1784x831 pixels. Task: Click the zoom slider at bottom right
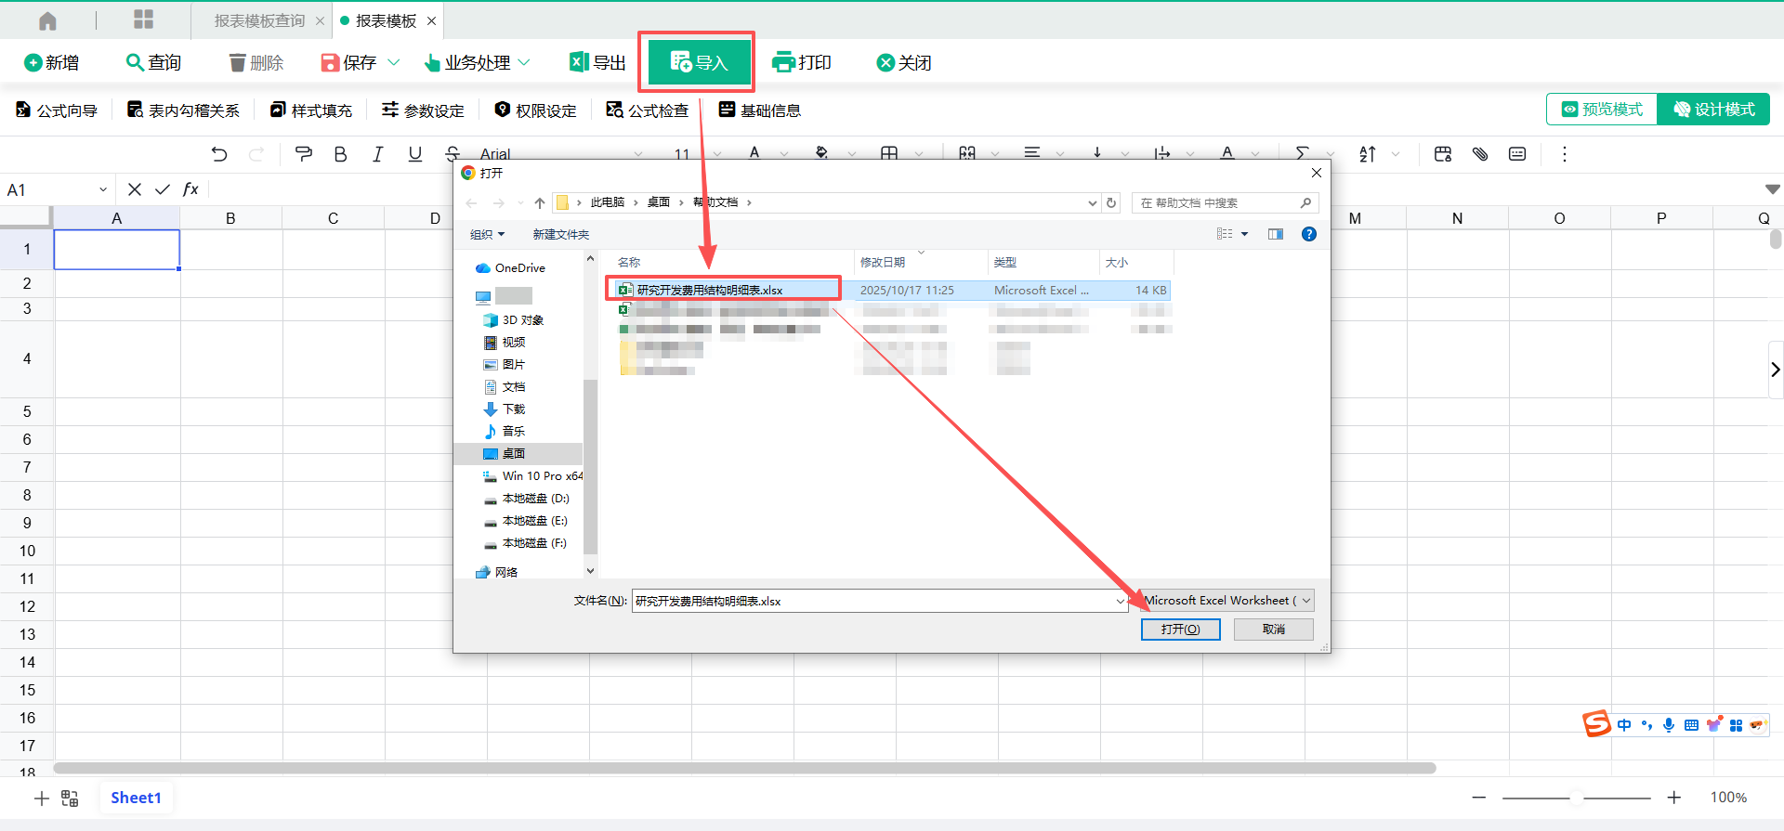coord(1577,798)
